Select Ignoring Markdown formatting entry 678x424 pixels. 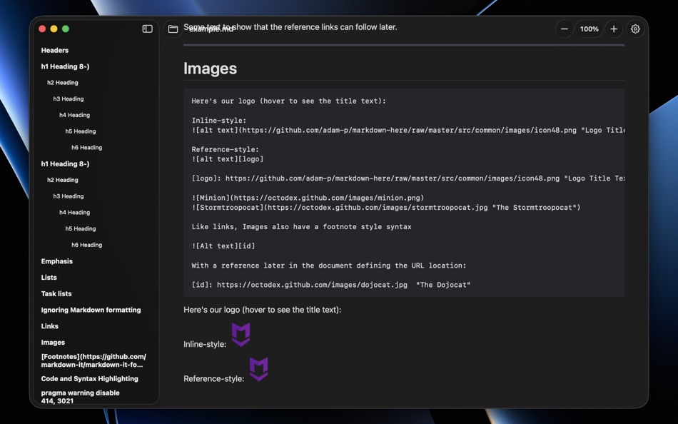click(x=91, y=309)
